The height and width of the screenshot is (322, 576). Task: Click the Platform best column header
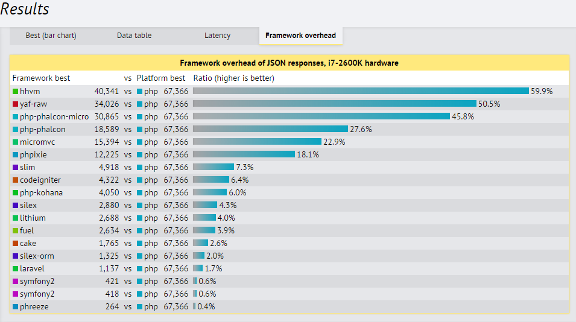(x=161, y=78)
